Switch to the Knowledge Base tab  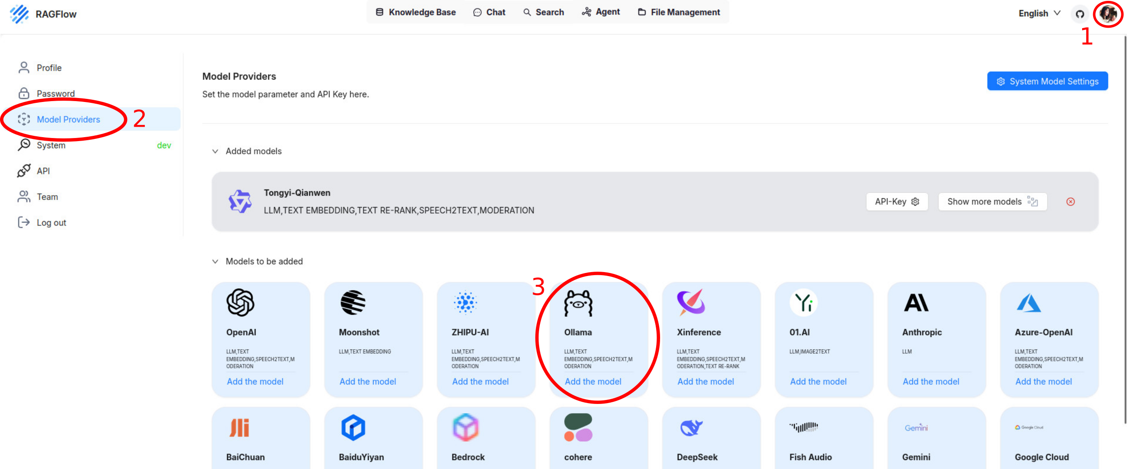point(415,12)
